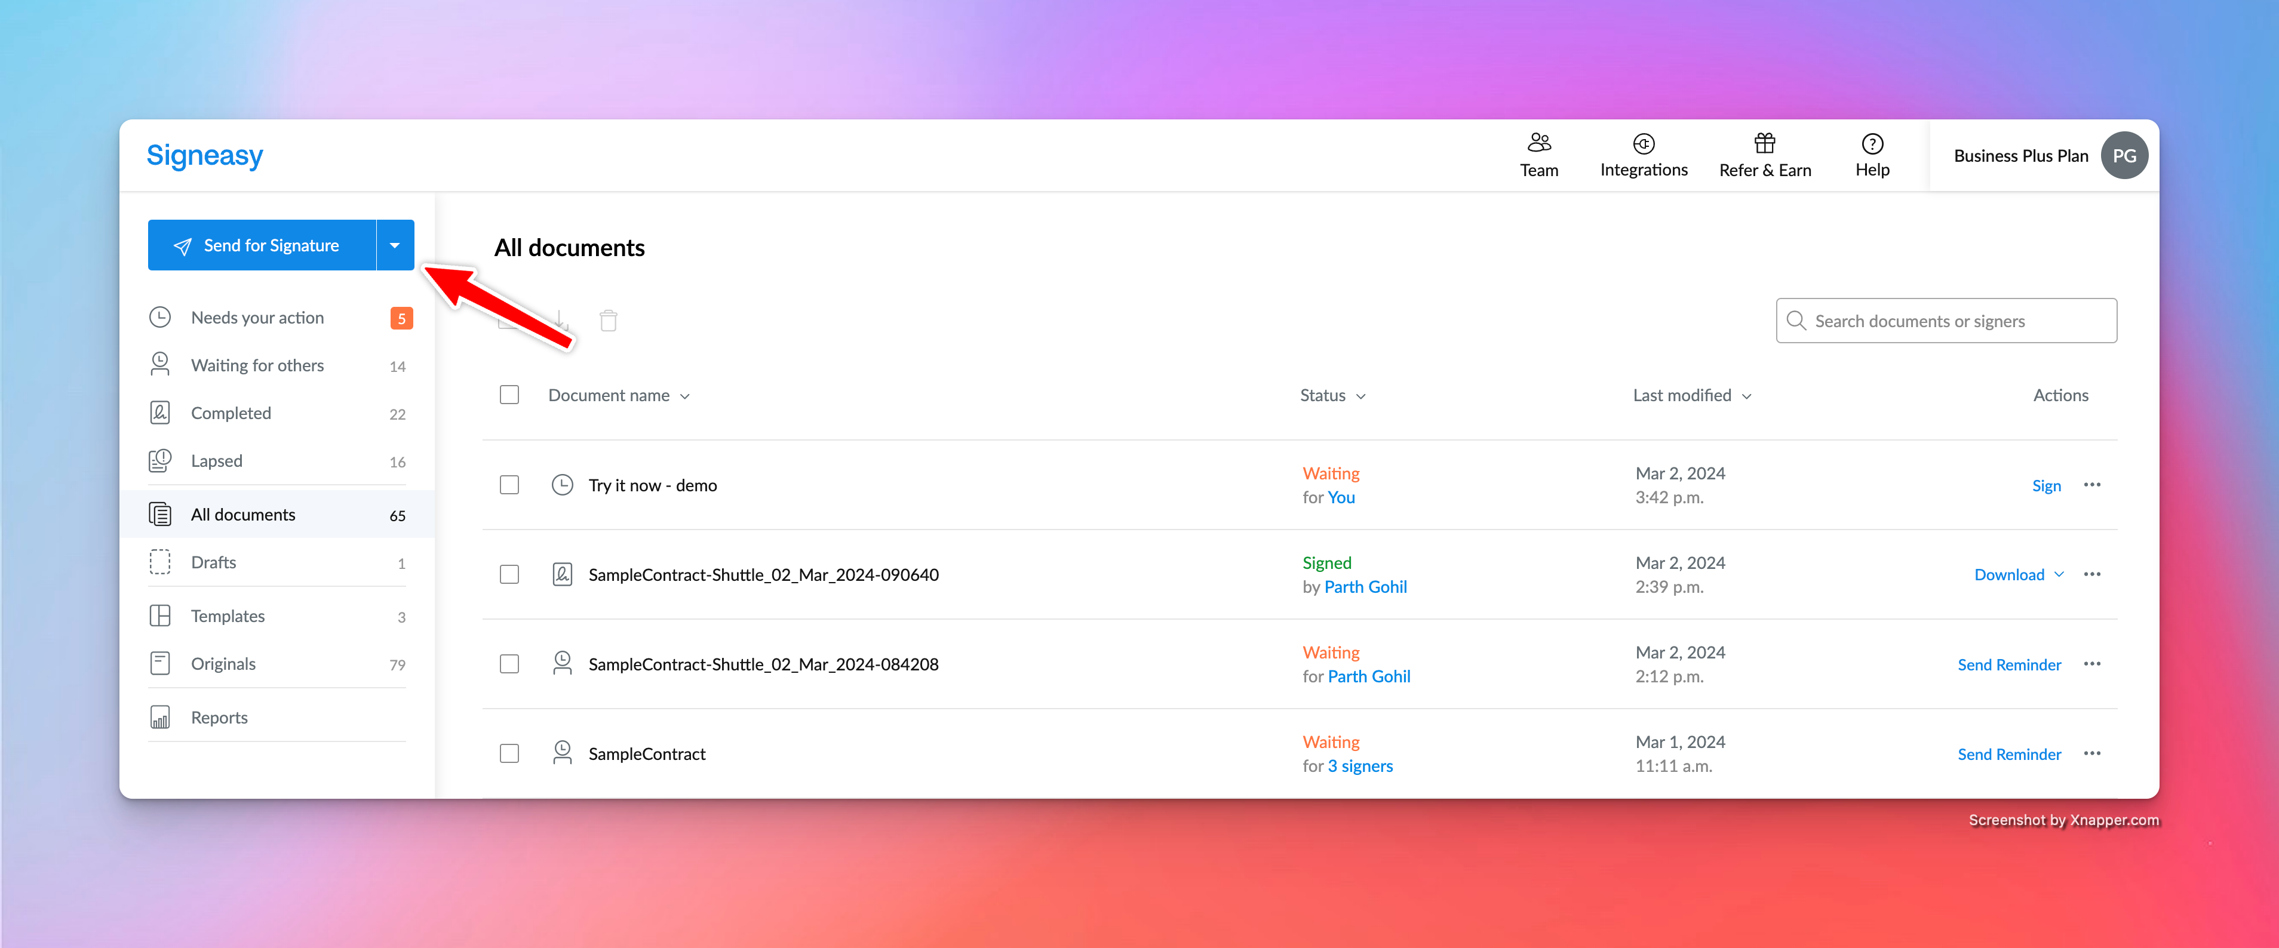Click the Drafts dashed-square icon

point(160,562)
